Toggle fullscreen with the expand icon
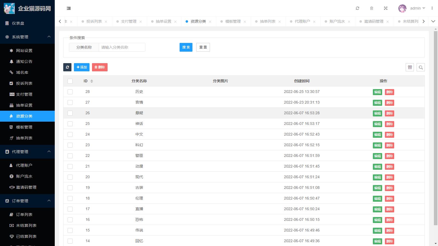The image size is (438, 246). coord(386,8)
